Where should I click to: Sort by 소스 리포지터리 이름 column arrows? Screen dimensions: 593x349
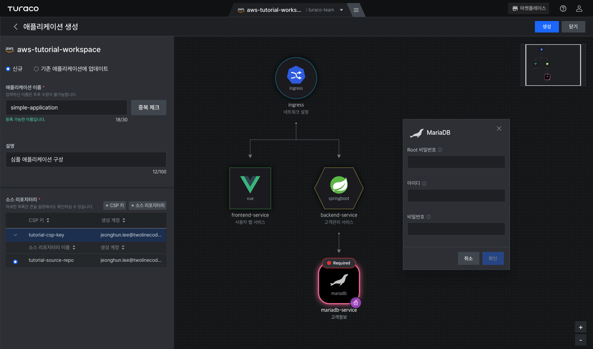coord(74,248)
